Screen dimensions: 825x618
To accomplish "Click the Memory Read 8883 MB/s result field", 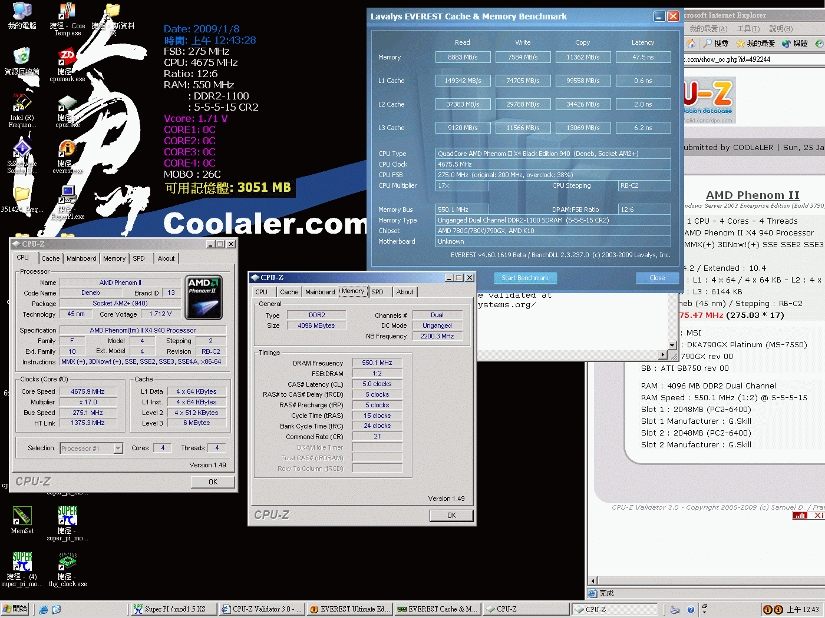I will coord(463,57).
